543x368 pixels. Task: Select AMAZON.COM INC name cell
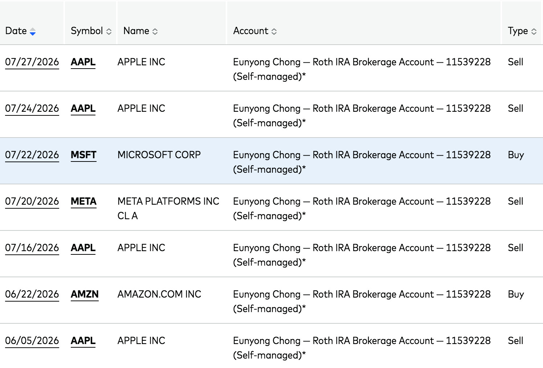click(x=159, y=294)
